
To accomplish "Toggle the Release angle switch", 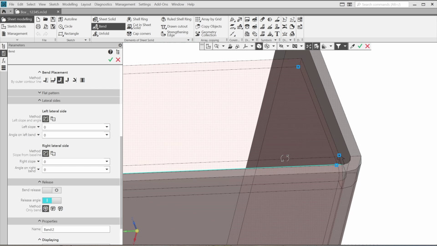I will pyautogui.click(x=52, y=200).
